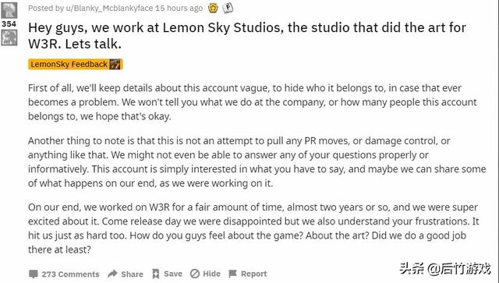Click the 15 hours ago timestamp
The image size is (499, 283).
[179, 9]
